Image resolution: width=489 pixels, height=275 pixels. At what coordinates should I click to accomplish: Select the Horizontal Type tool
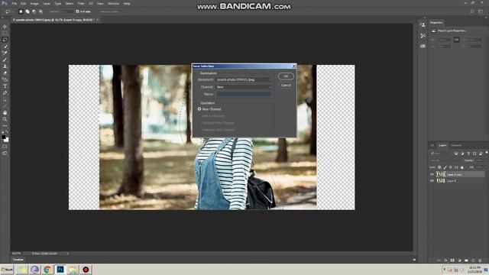tap(5, 86)
